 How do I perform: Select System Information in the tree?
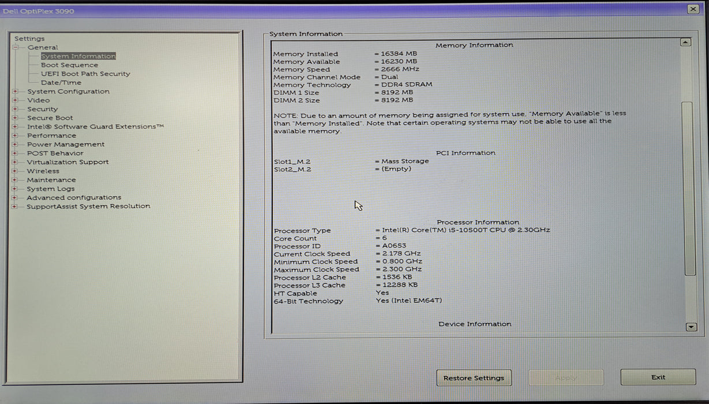click(78, 56)
